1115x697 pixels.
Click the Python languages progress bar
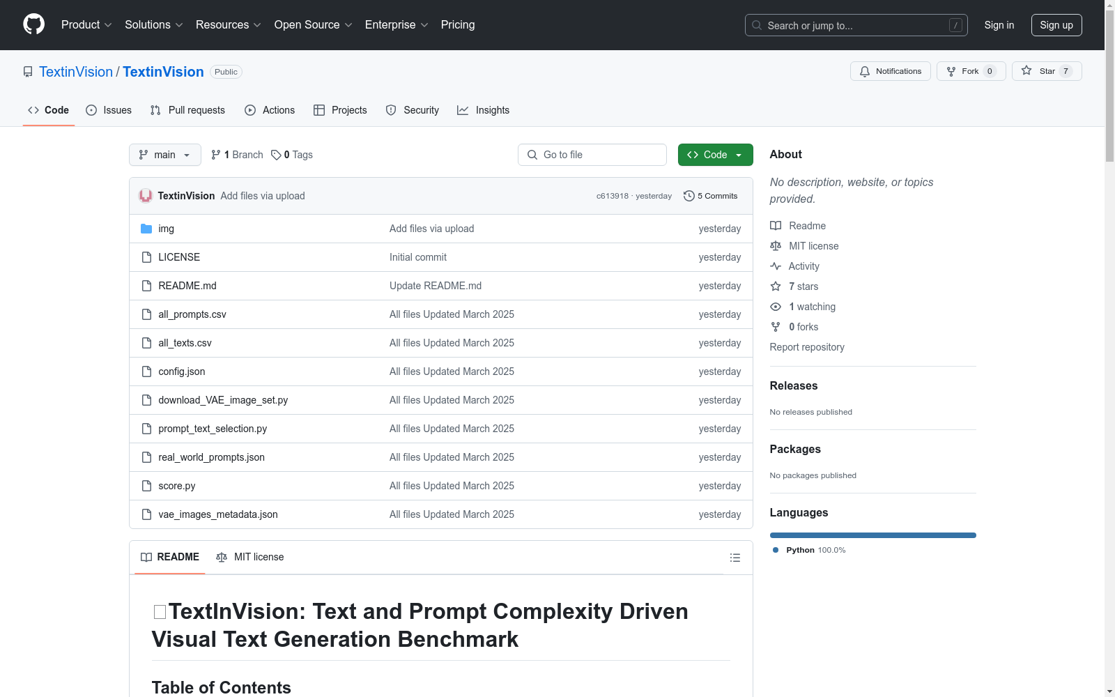point(873,535)
